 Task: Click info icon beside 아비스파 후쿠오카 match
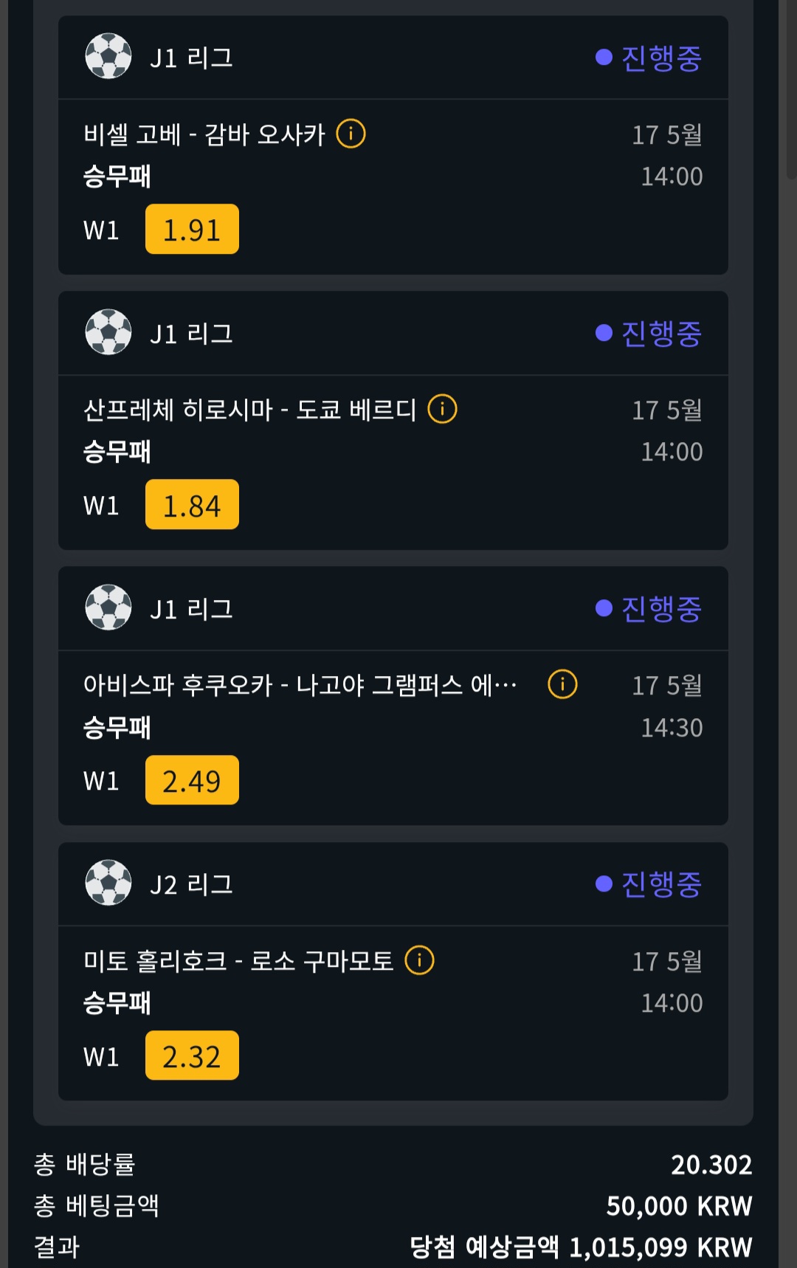[x=562, y=684]
